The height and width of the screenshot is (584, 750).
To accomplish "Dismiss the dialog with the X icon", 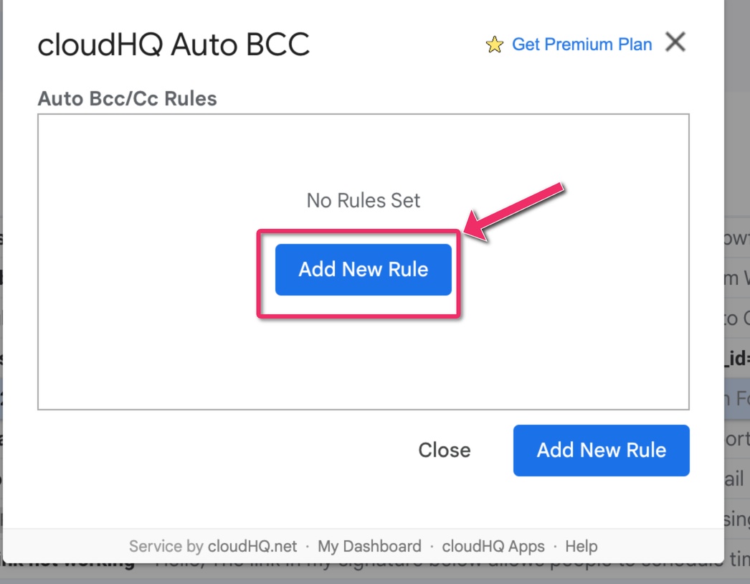I will (675, 42).
